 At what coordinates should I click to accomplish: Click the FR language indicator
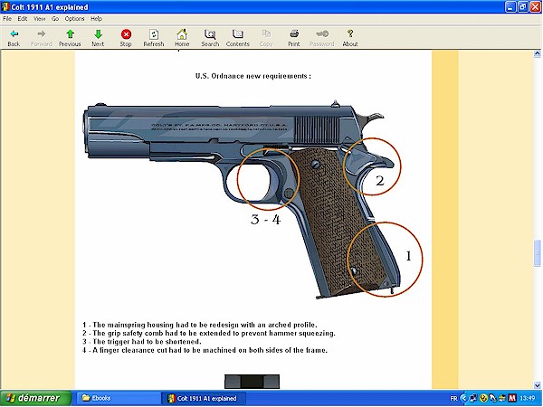(453, 398)
